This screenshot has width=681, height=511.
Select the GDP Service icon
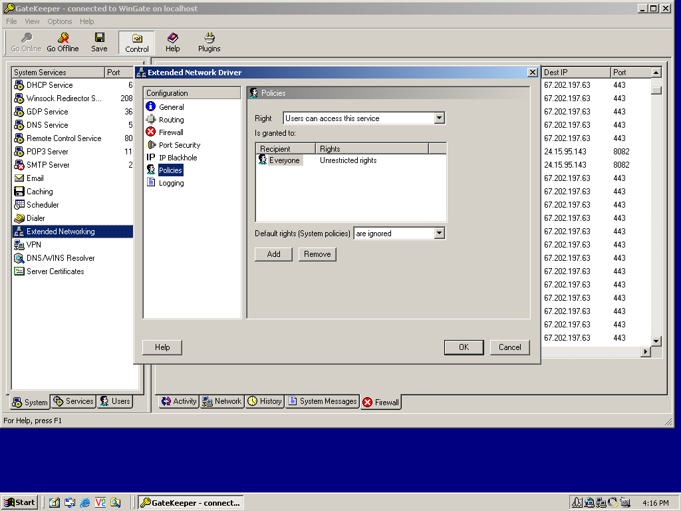point(19,112)
